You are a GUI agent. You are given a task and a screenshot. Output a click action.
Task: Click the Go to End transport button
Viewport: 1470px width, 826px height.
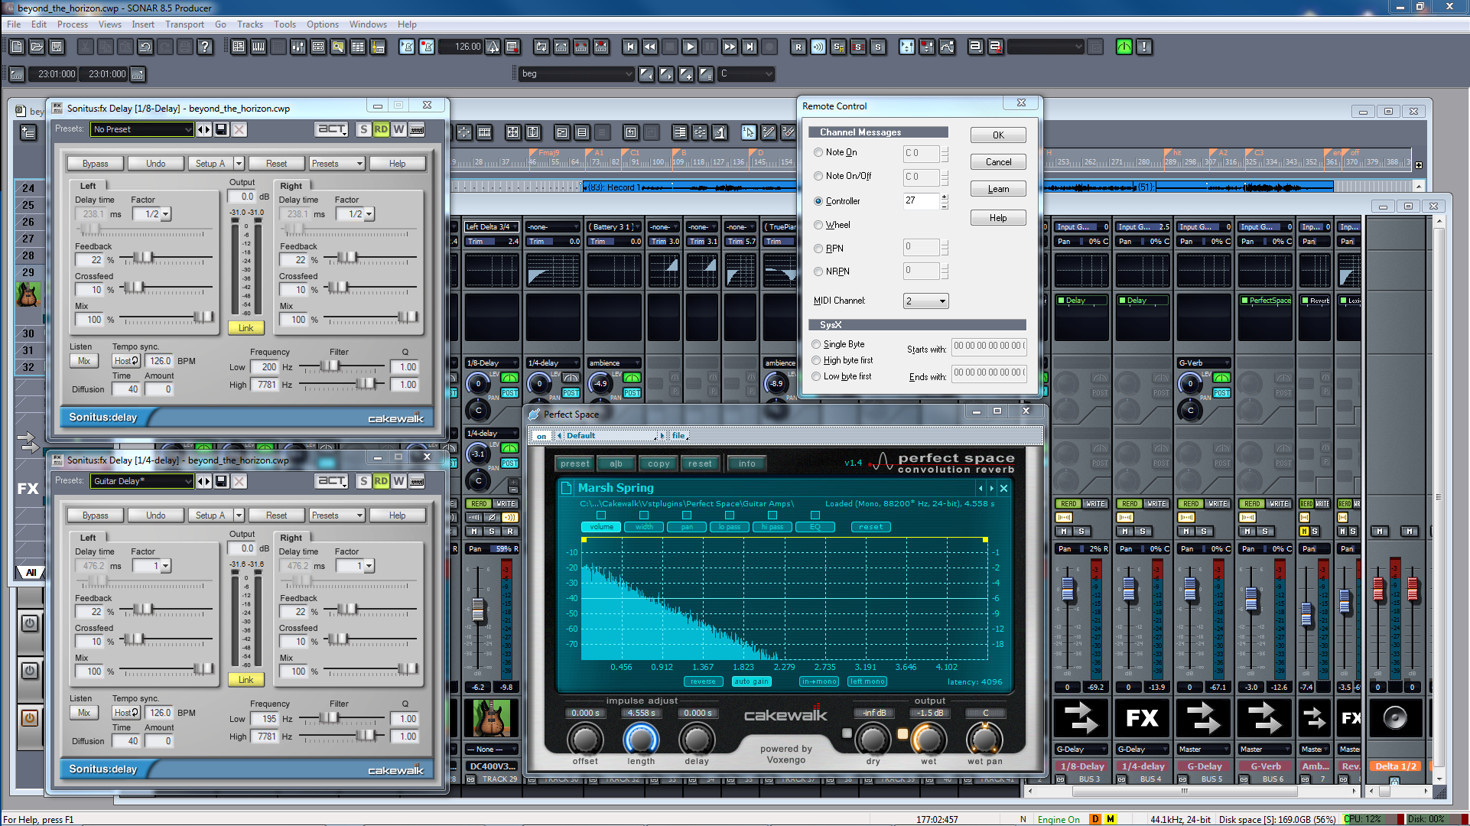(x=750, y=47)
